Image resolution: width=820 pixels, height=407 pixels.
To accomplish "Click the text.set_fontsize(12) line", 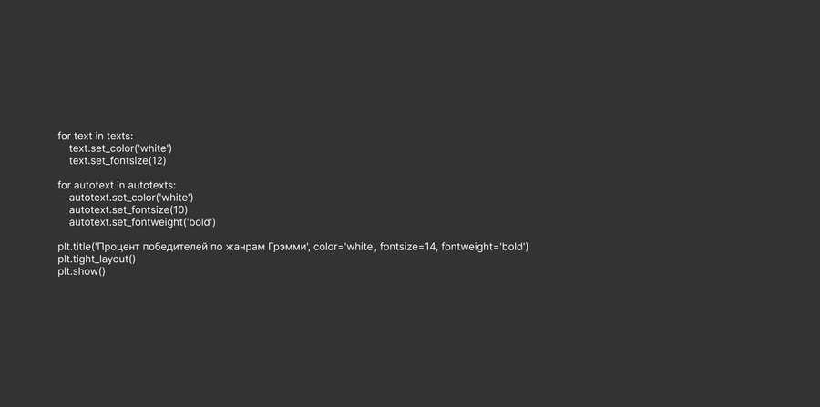I will point(118,160).
